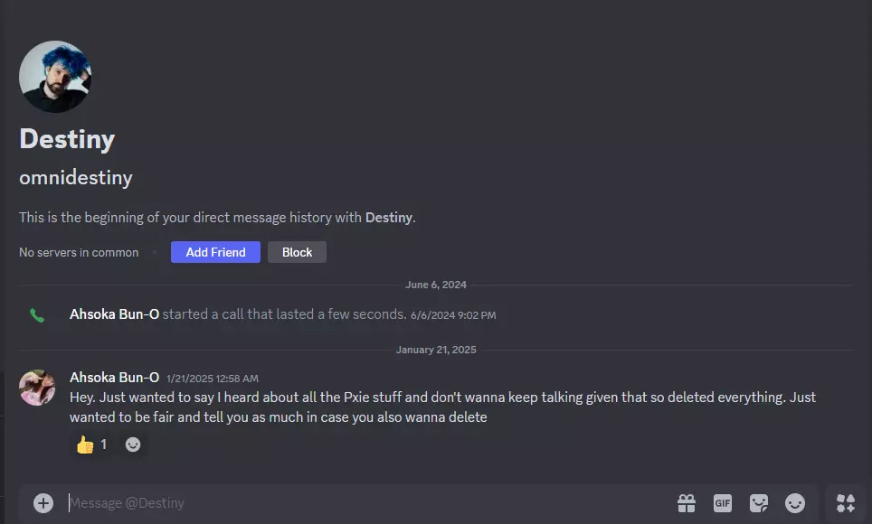This screenshot has width=872, height=524.
Task: Click the January 21, 2025 date label
Action: 436,350
